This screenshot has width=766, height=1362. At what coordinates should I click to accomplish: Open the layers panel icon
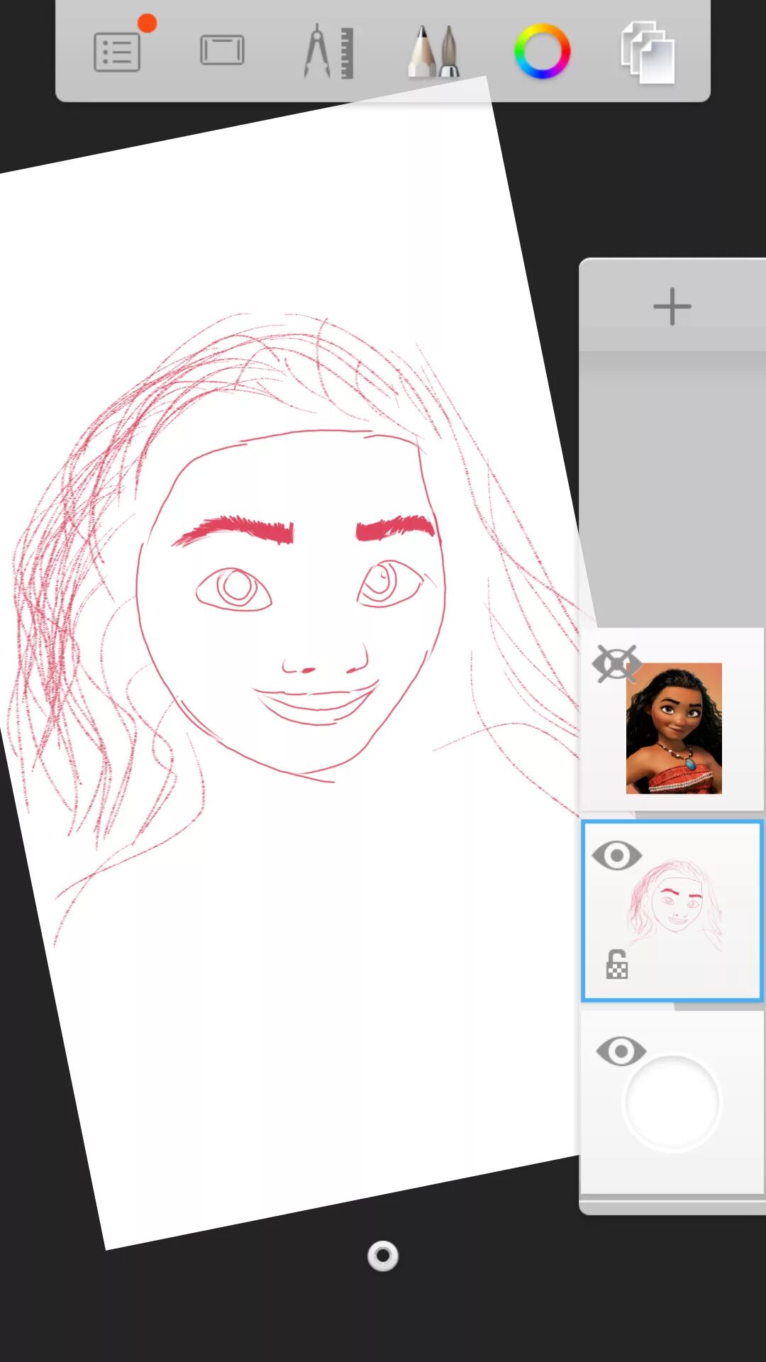[648, 52]
